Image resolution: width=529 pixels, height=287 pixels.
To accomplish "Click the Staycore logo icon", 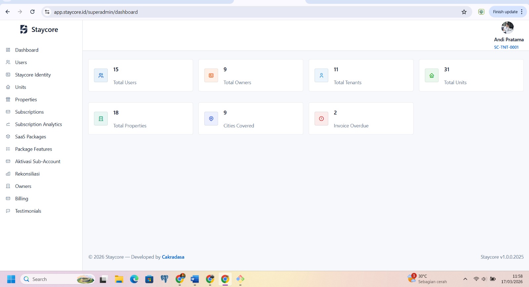I will (x=24, y=29).
